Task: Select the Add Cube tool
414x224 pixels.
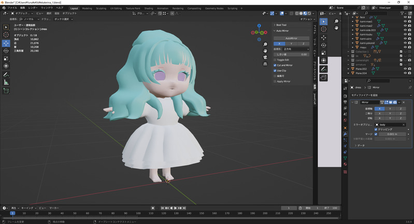Action: coord(6,91)
